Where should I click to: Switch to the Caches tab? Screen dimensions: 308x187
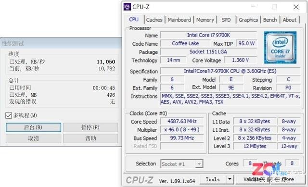[x=154, y=20]
